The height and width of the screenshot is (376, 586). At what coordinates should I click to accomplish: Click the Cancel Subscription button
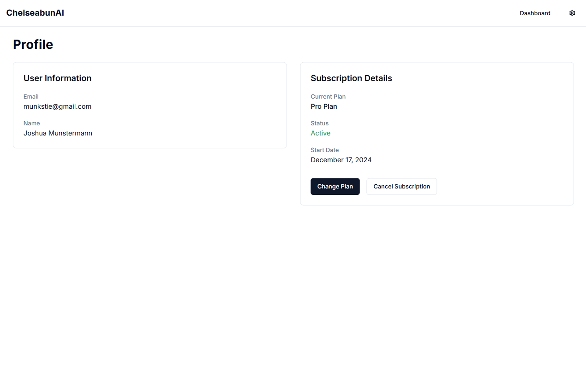pos(401,187)
